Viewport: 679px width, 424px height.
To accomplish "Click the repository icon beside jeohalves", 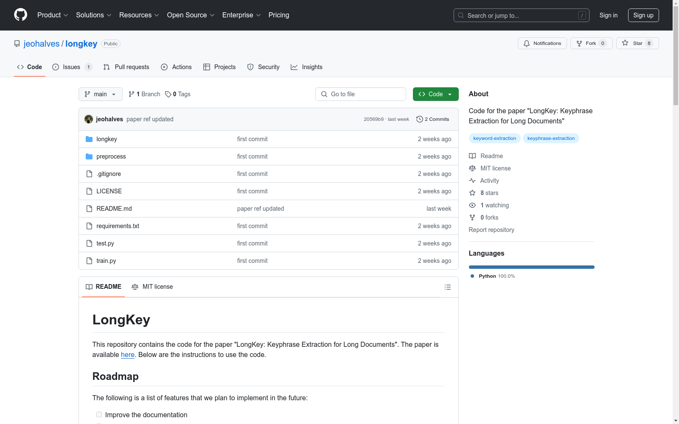I will 17,44.
